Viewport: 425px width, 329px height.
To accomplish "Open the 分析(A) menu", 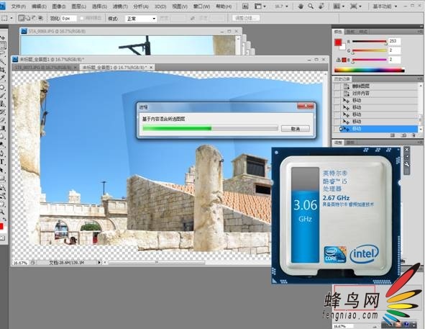I will (x=141, y=6).
